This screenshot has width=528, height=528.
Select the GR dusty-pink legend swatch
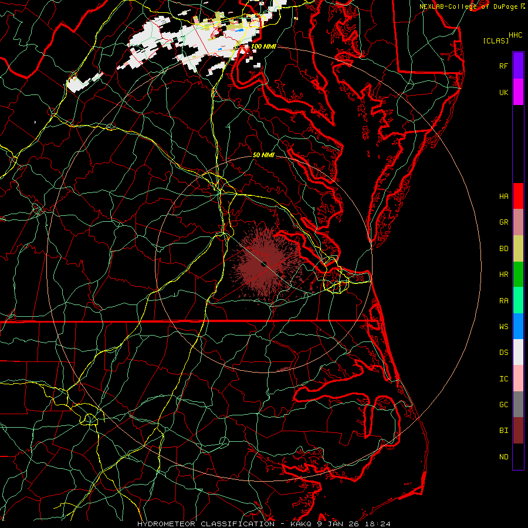(x=518, y=222)
